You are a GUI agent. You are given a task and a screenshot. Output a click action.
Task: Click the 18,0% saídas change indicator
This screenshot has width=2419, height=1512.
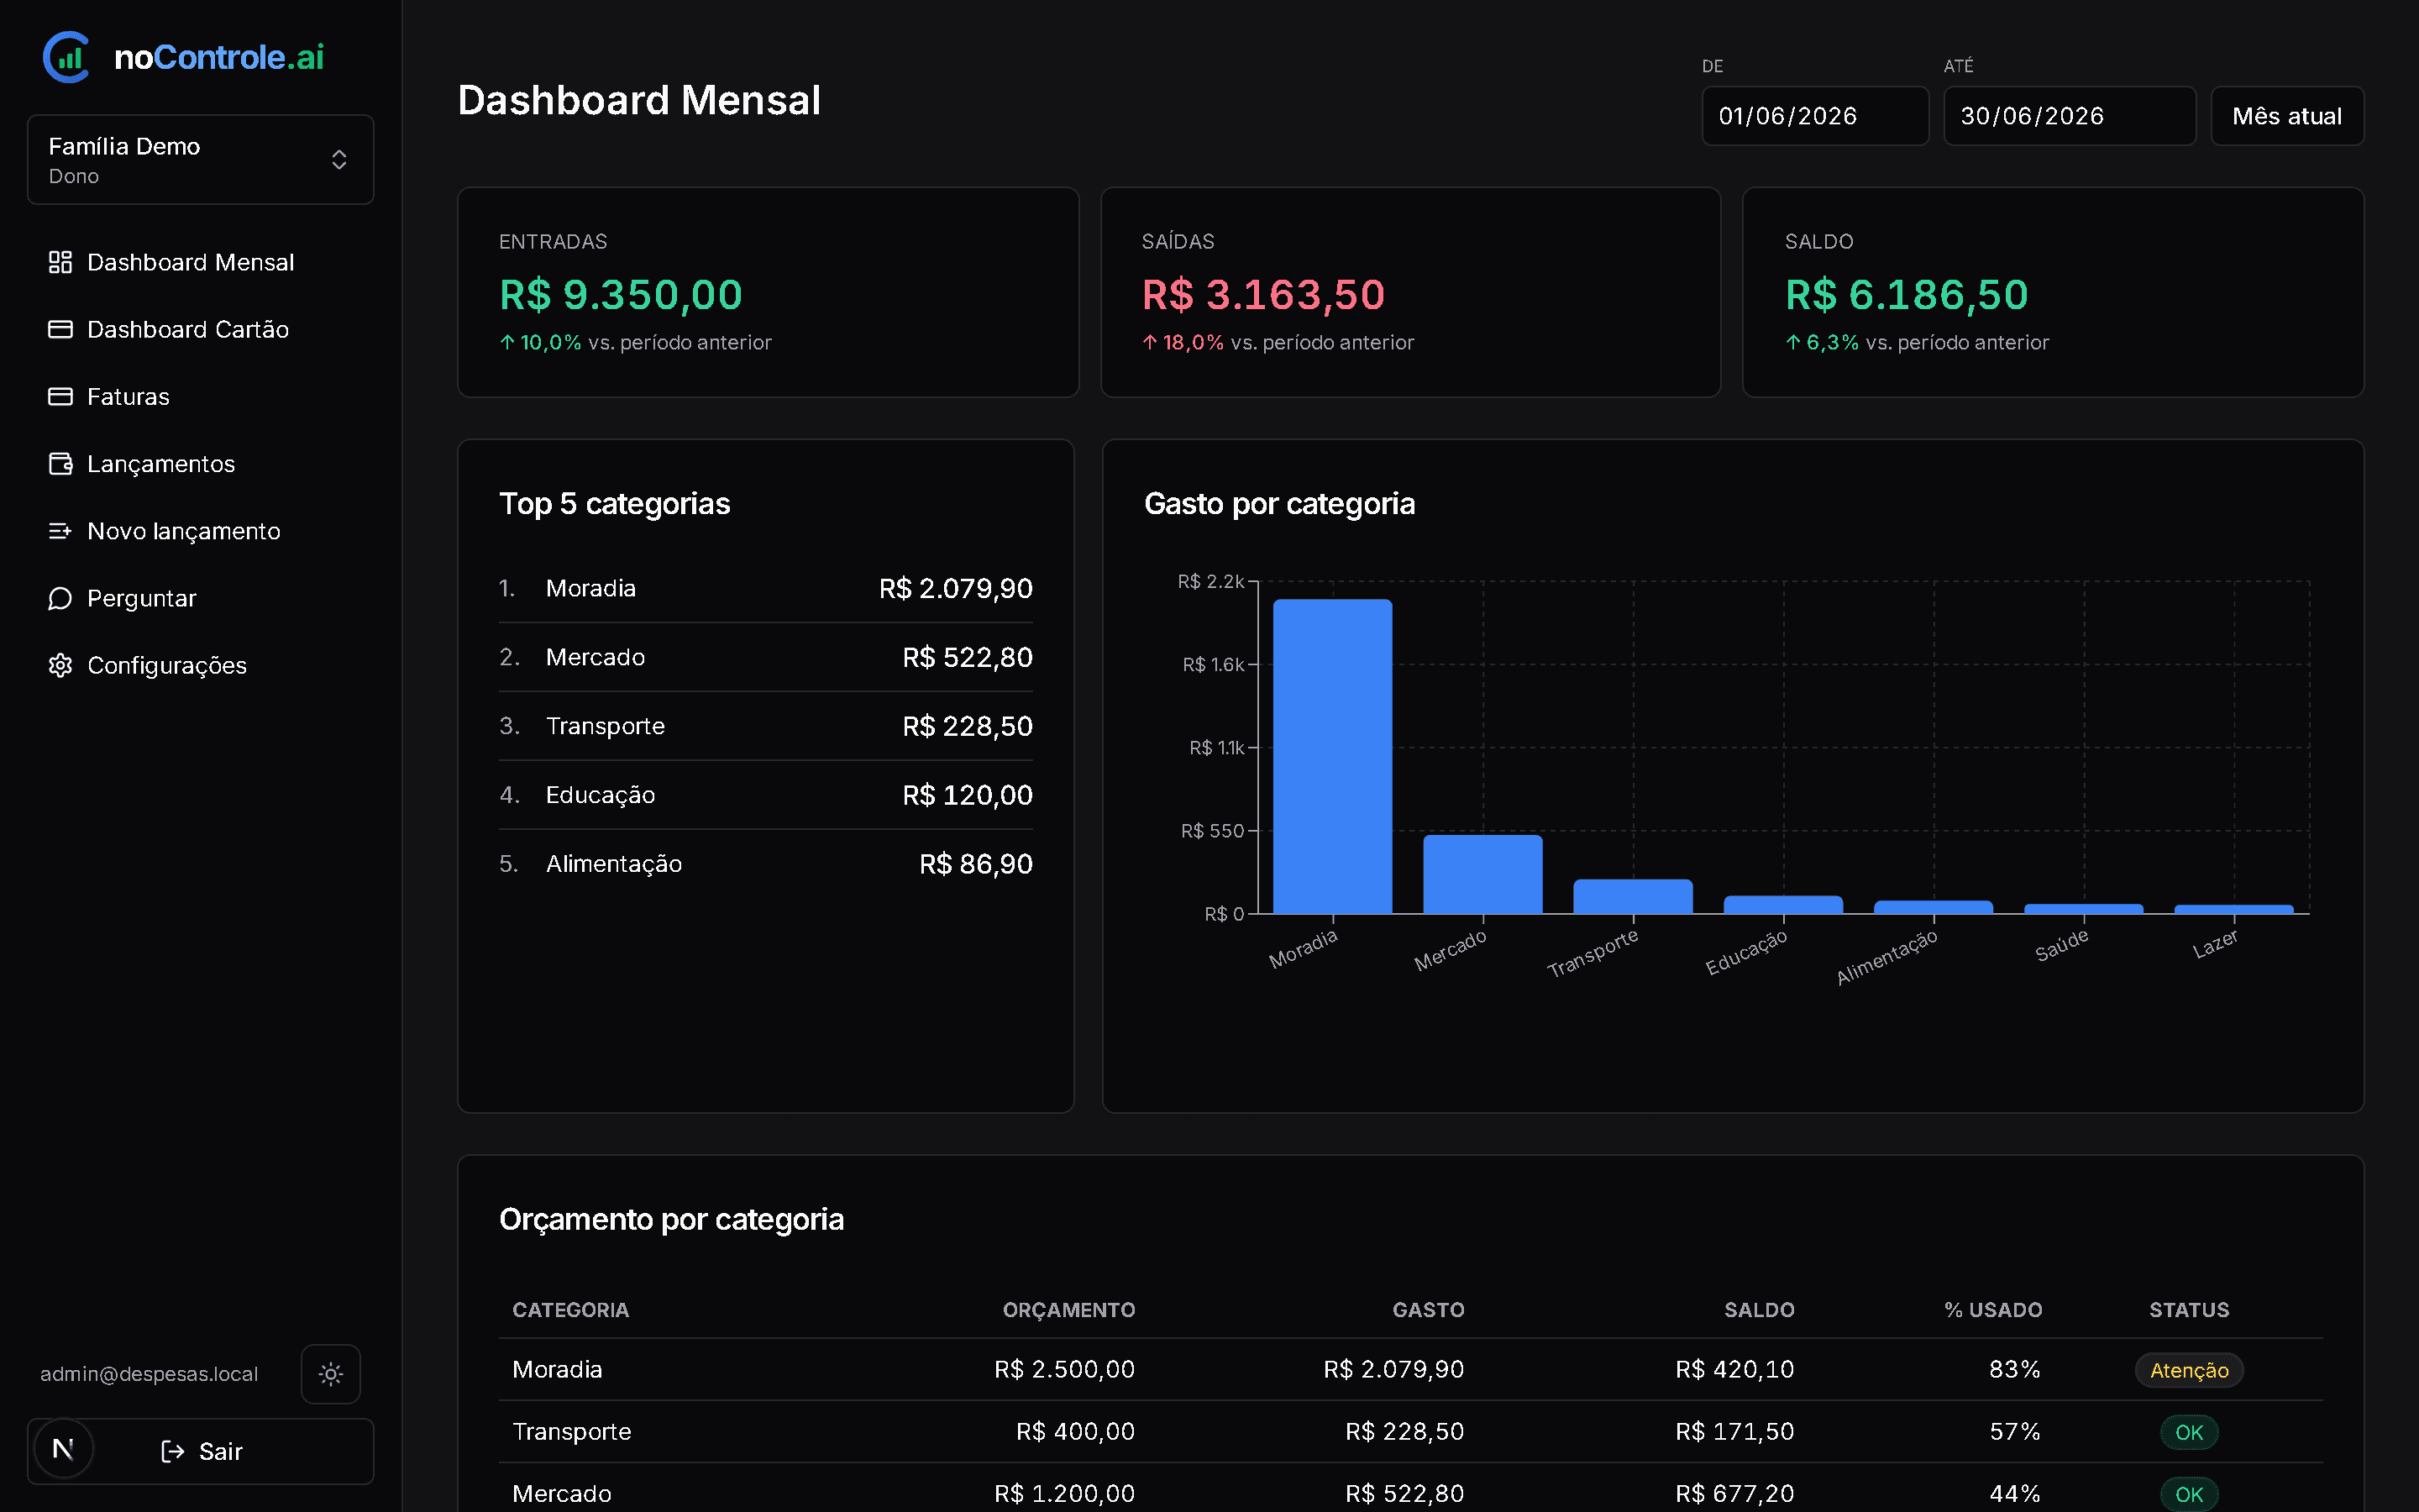coord(1183,342)
